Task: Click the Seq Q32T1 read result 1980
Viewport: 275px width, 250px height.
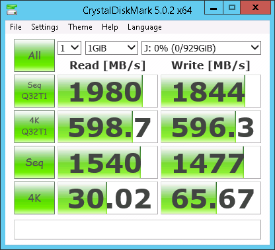Action: 108,91
